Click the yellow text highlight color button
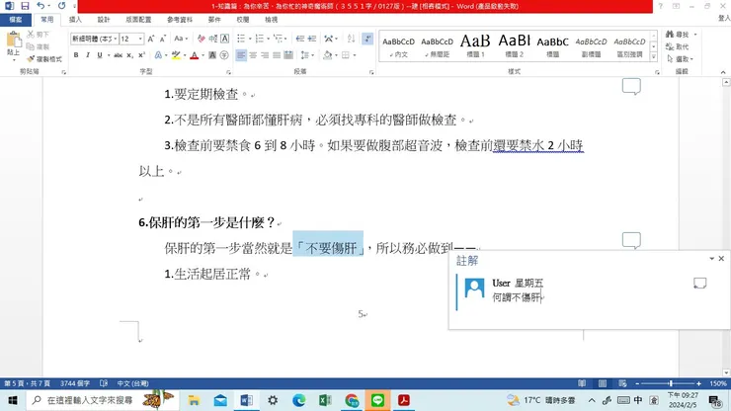The height and width of the screenshot is (411, 731). 176,55
